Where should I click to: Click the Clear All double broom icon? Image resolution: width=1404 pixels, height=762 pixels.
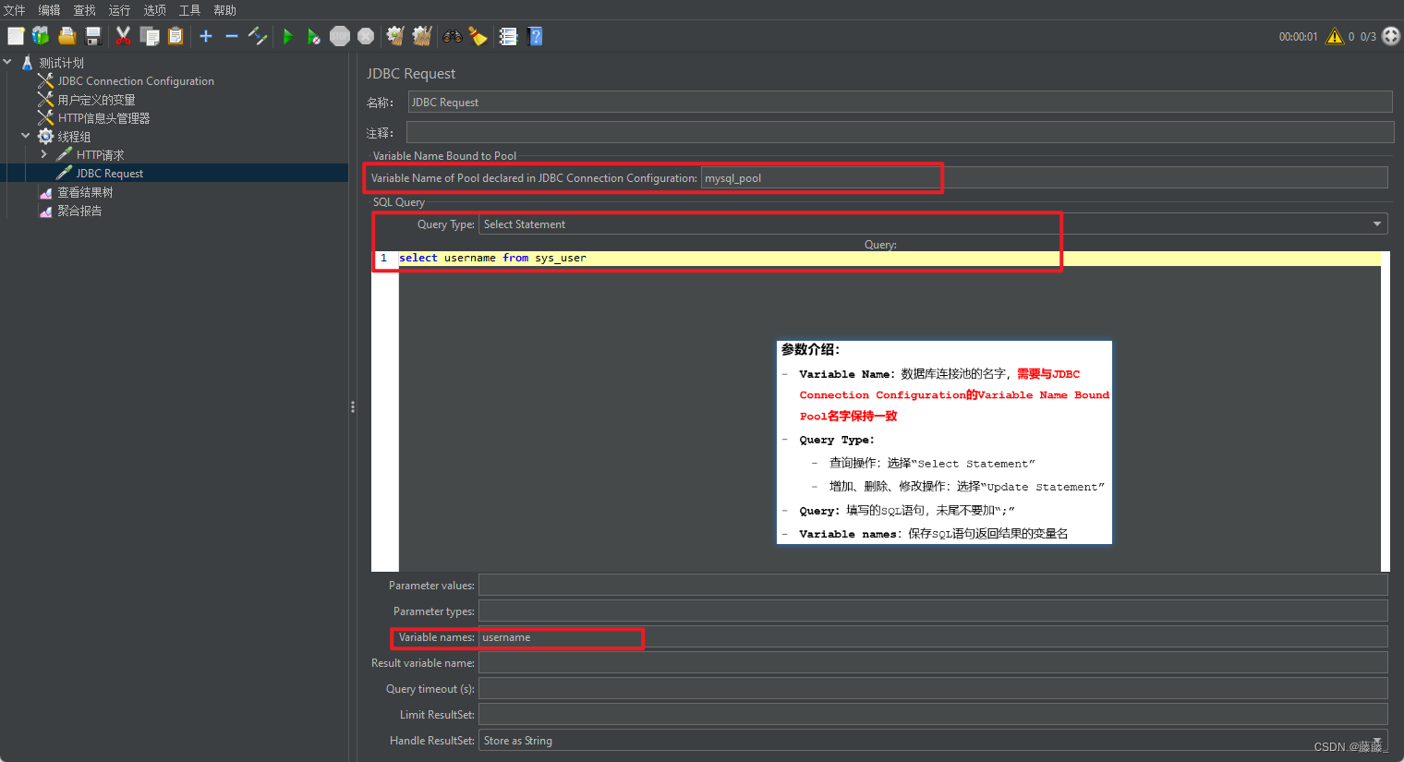(x=422, y=36)
